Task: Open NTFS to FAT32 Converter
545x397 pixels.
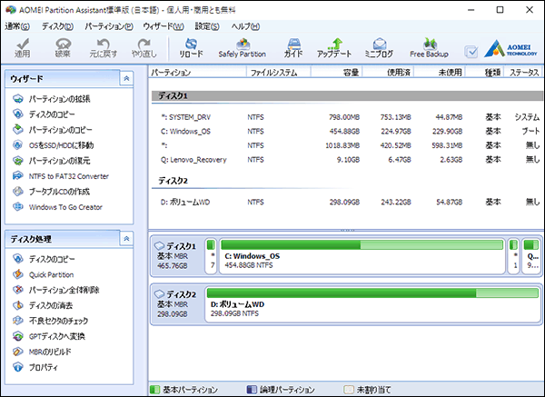Action: click(x=61, y=176)
